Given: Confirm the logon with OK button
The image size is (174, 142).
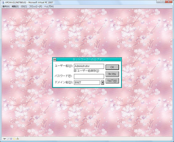Looking at the screenshot, I should coord(112,67).
